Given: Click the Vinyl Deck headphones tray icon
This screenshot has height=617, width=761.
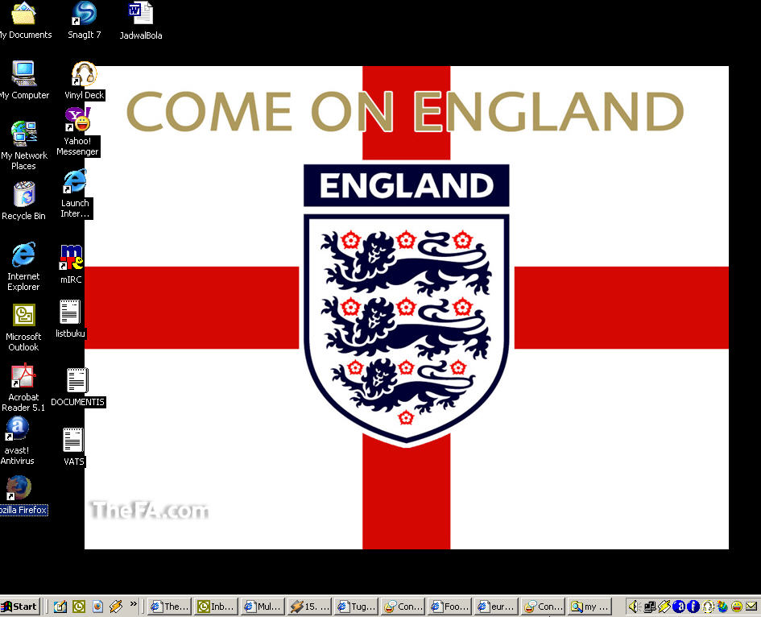Looking at the screenshot, I should (708, 607).
